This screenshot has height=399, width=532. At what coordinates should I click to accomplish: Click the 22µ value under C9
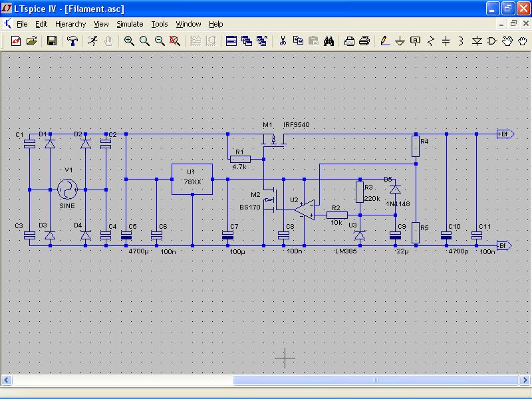402,252
